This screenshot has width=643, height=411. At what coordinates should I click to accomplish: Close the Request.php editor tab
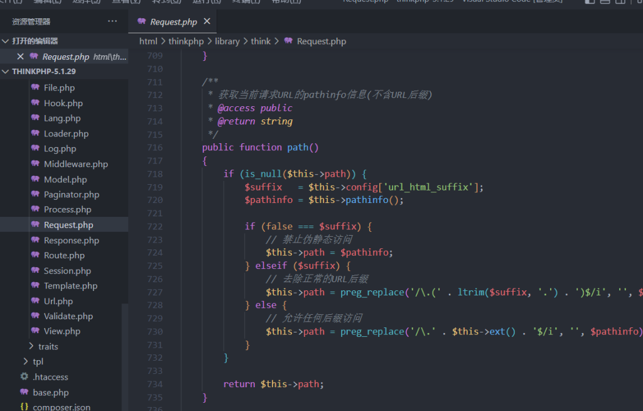tap(207, 21)
